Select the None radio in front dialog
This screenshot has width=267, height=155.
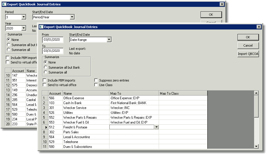click(46, 62)
